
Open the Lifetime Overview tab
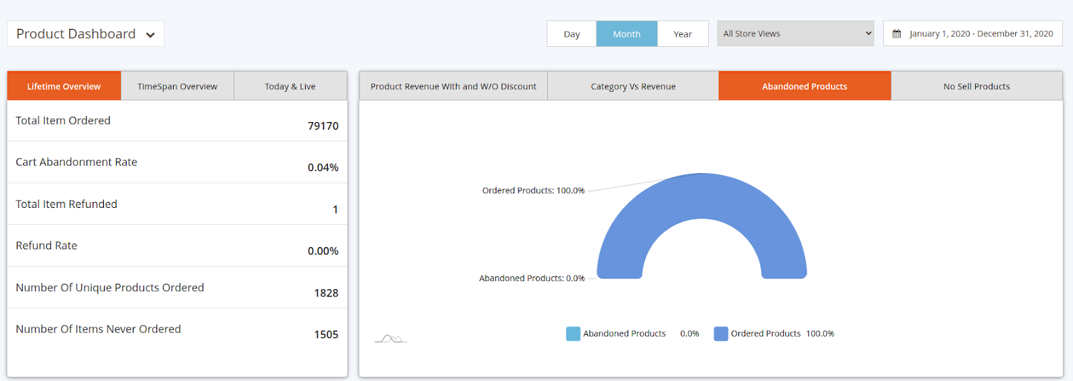tap(64, 87)
